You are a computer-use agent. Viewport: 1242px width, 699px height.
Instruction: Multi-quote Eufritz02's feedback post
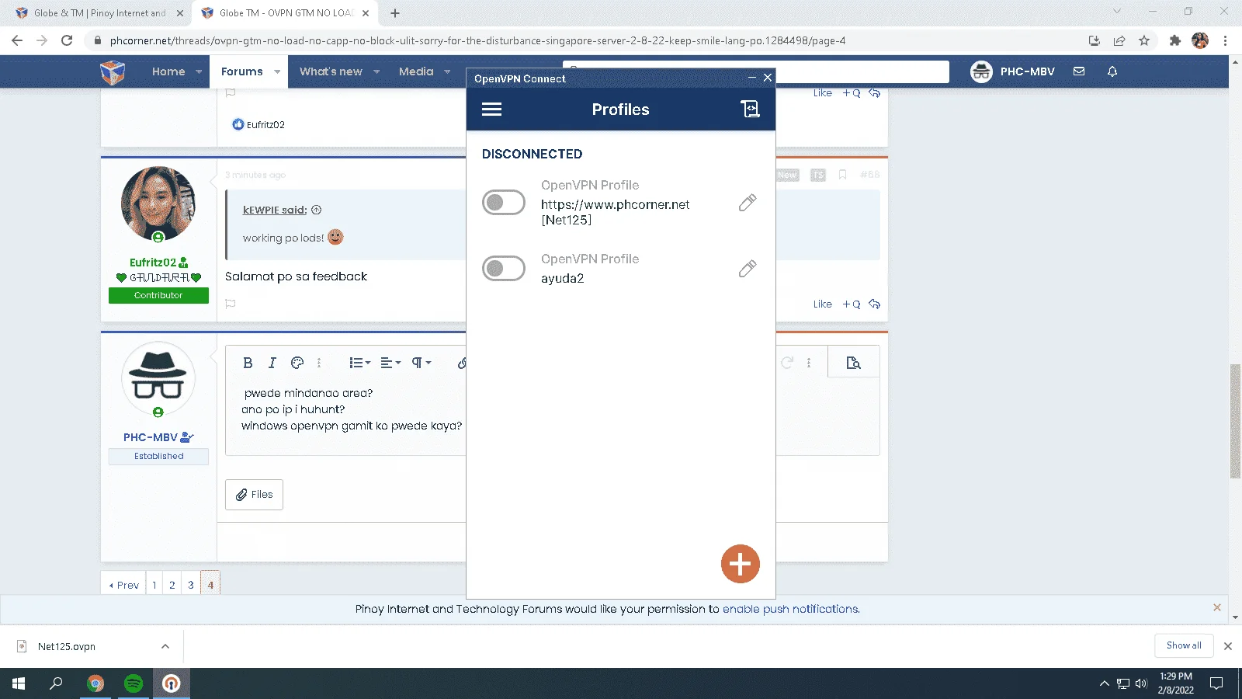(852, 304)
